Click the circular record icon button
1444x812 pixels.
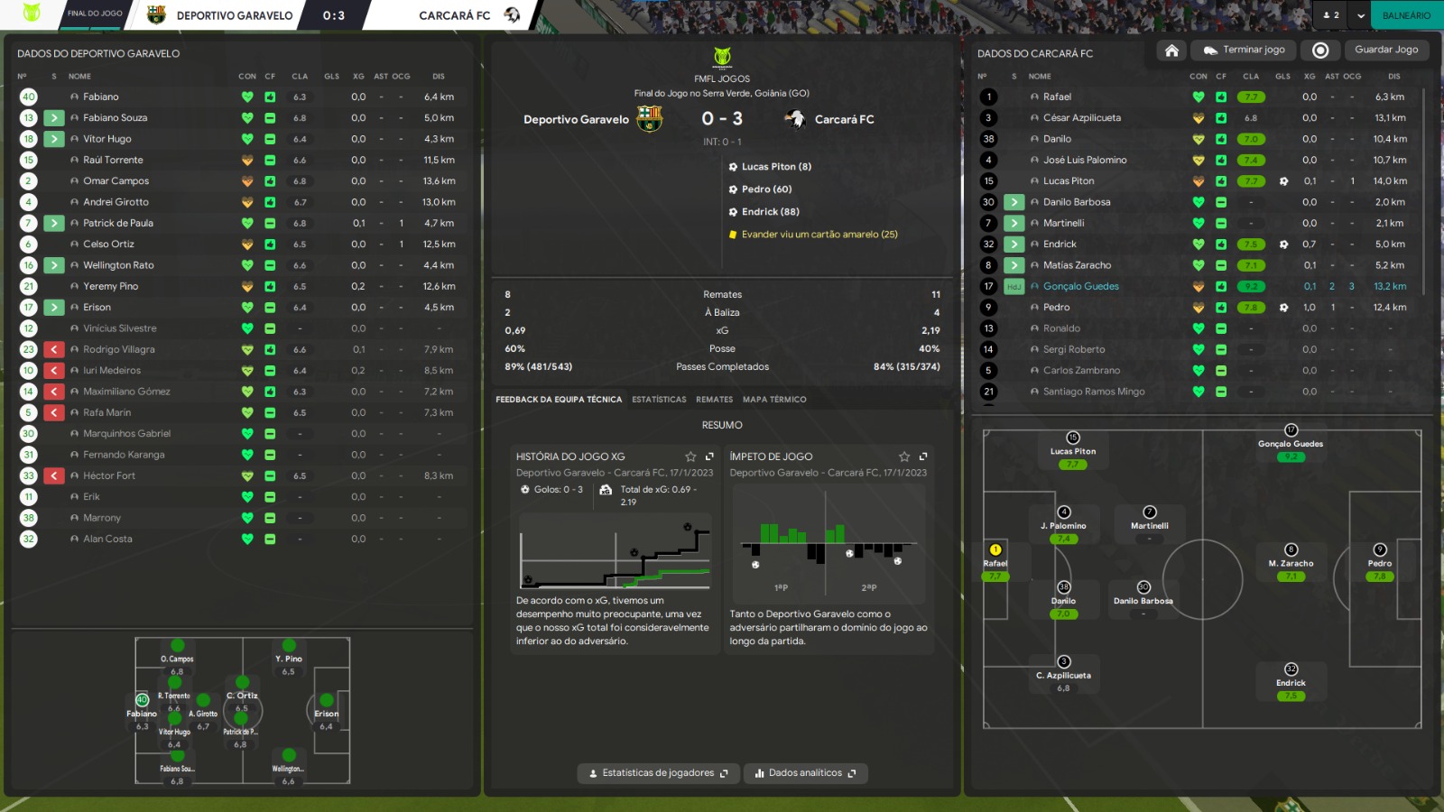(1320, 51)
